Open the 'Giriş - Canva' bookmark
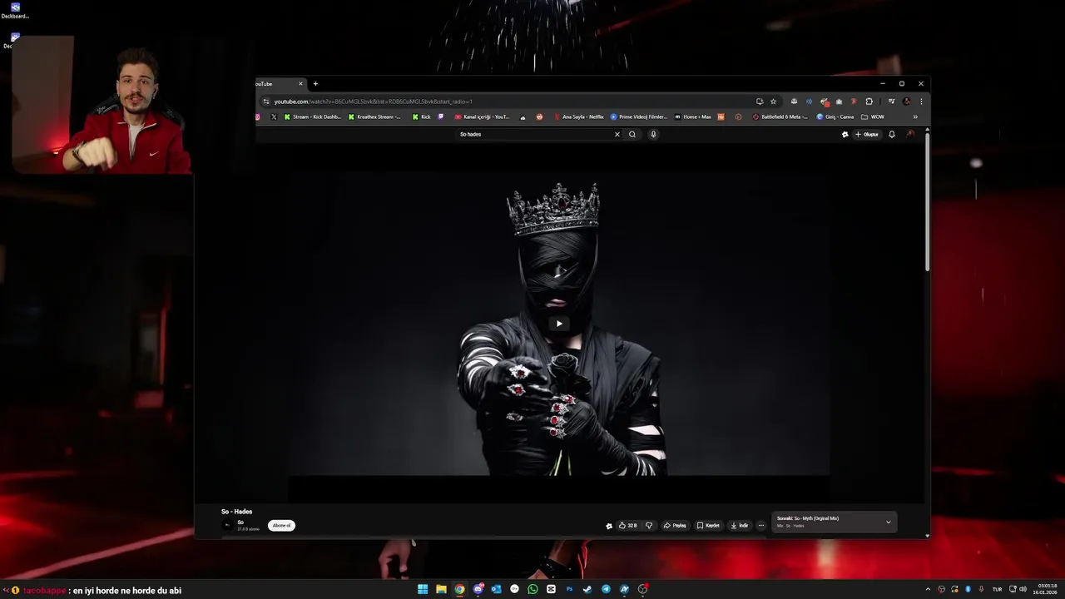This screenshot has height=599, width=1065. pyautogui.click(x=835, y=117)
